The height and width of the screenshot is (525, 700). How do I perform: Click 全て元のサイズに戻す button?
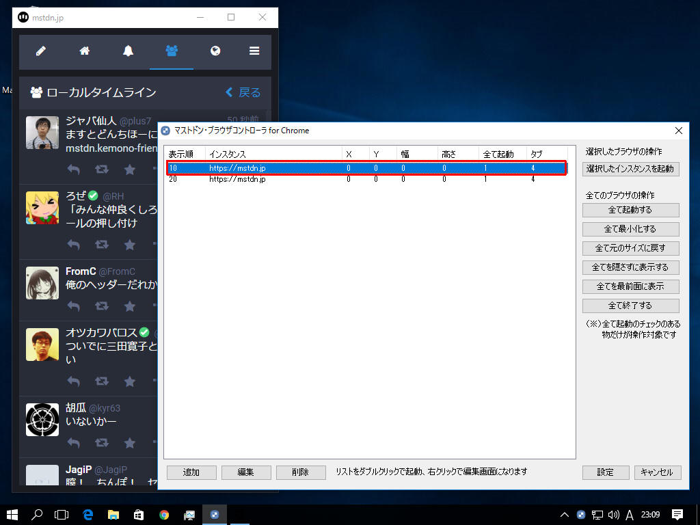631,248
